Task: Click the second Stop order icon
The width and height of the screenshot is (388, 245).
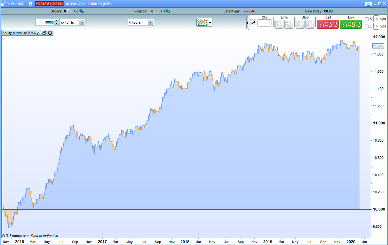Action: [310, 24]
